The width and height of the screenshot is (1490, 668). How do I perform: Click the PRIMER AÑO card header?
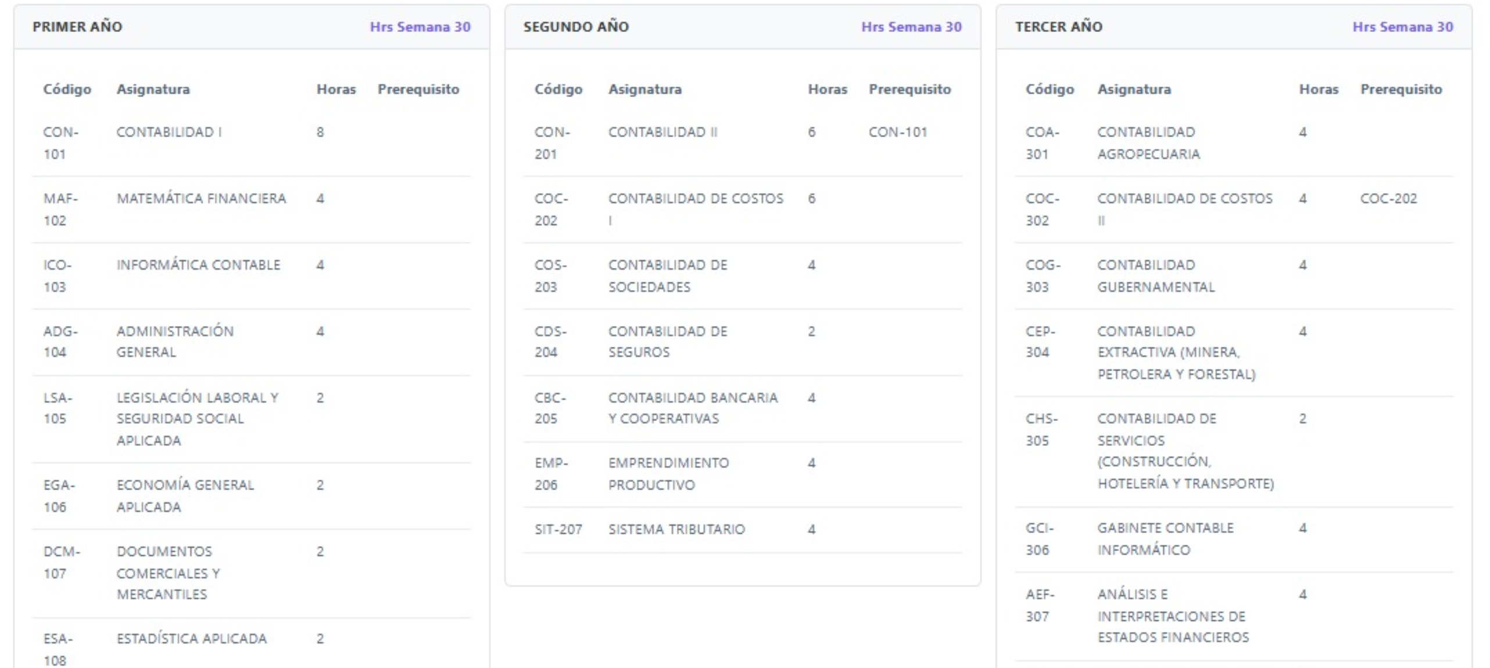pos(77,27)
